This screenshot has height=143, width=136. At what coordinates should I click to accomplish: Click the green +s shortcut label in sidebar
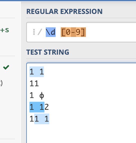(5, 30)
